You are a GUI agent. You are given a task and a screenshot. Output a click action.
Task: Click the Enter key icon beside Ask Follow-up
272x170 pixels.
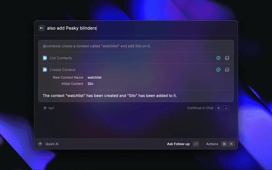[195, 144]
